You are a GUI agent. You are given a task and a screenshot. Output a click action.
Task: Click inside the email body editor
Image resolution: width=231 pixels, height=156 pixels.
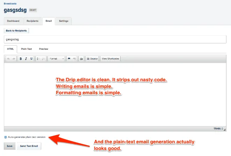[x=115, y=95]
